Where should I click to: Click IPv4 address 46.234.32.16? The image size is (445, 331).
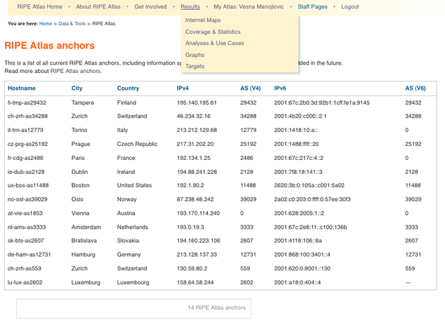pyautogui.click(x=193, y=116)
